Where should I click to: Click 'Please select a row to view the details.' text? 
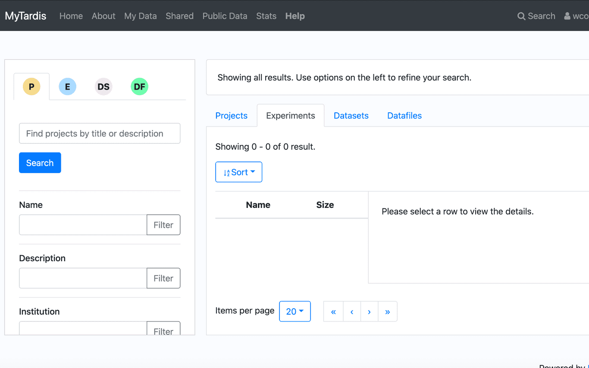[x=458, y=211]
